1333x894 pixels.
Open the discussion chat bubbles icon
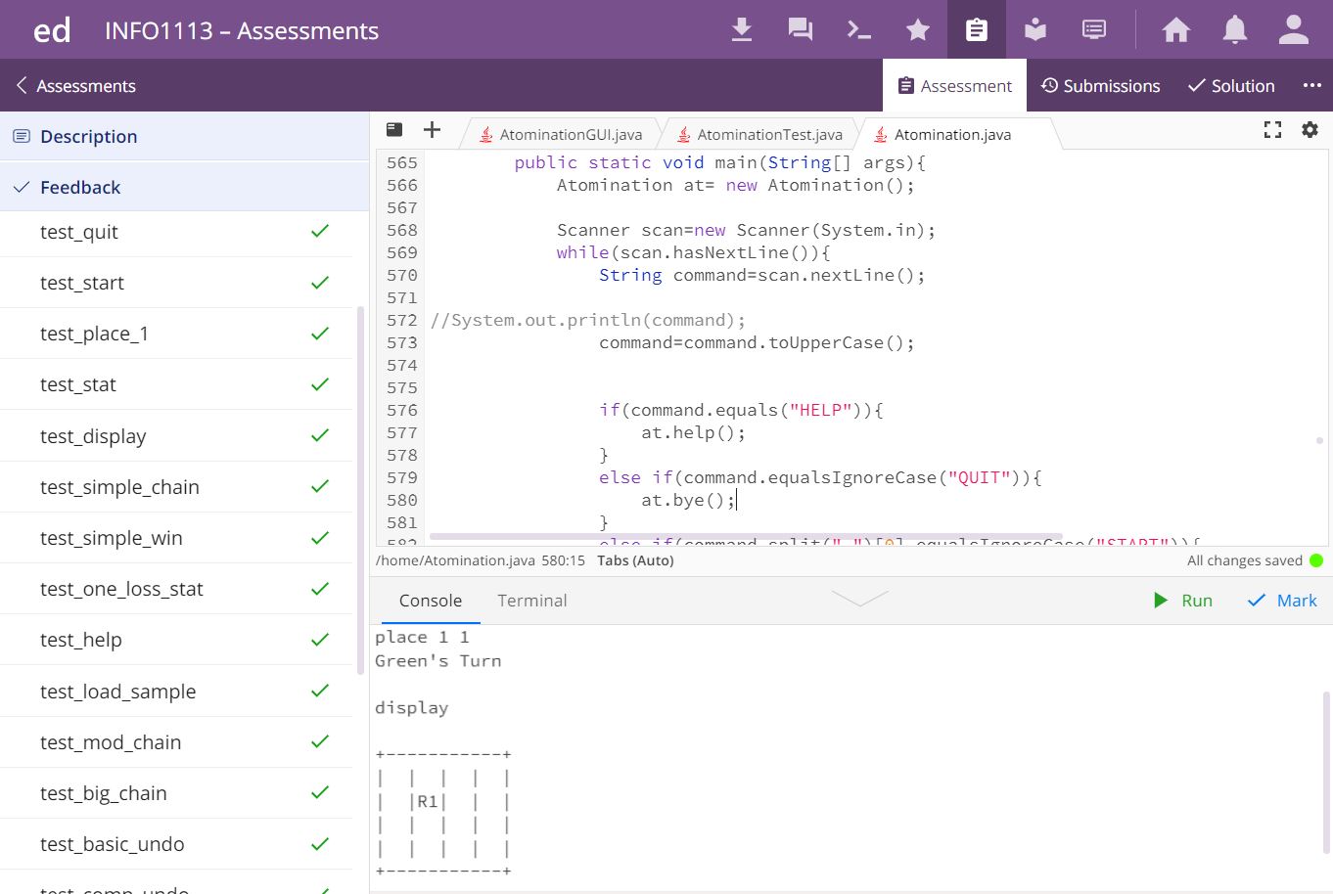[x=801, y=30]
